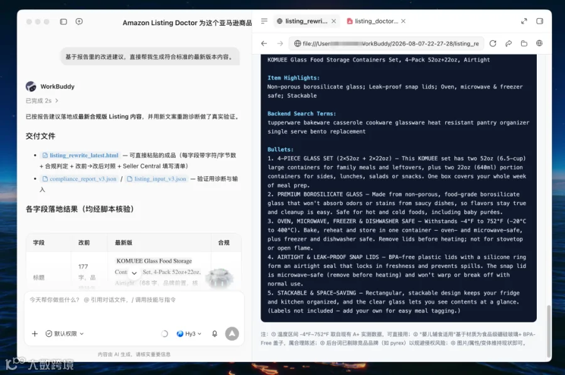
Task: Go back in preview browser
Action: coord(264,43)
